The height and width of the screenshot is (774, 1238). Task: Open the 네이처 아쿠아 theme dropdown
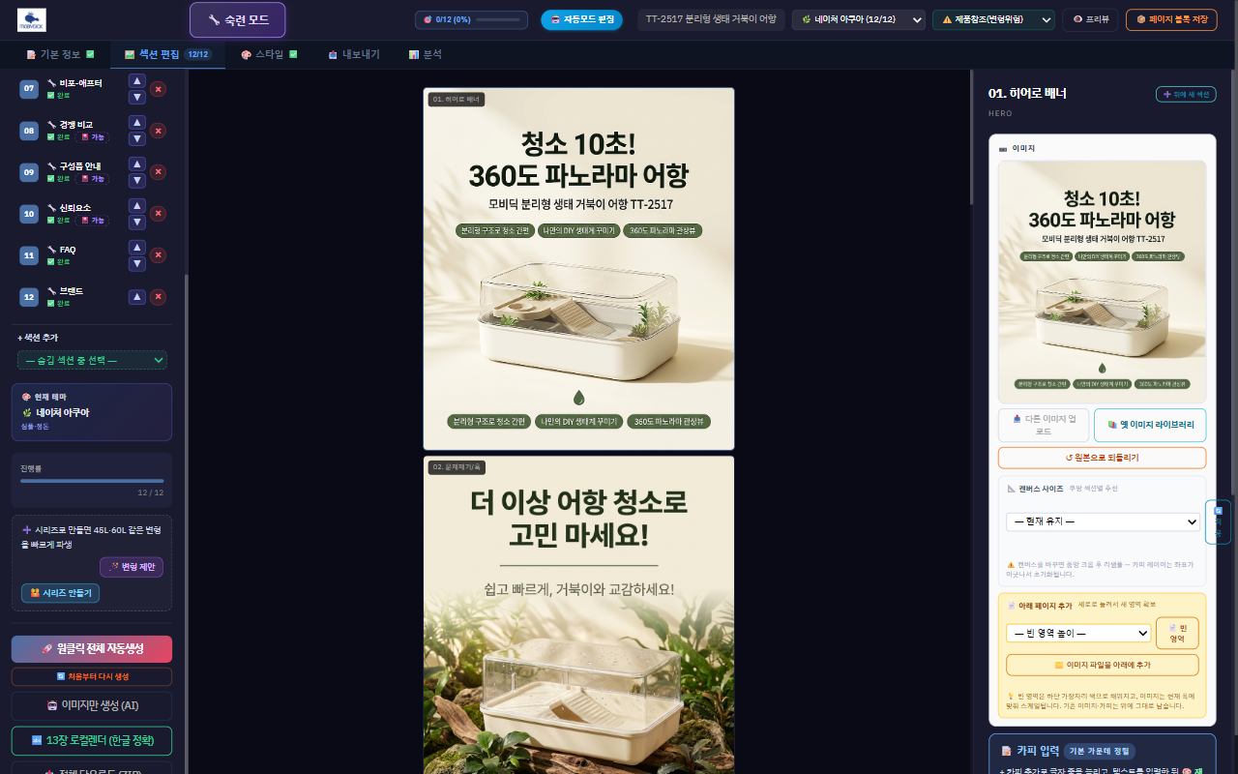click(859, 19)
